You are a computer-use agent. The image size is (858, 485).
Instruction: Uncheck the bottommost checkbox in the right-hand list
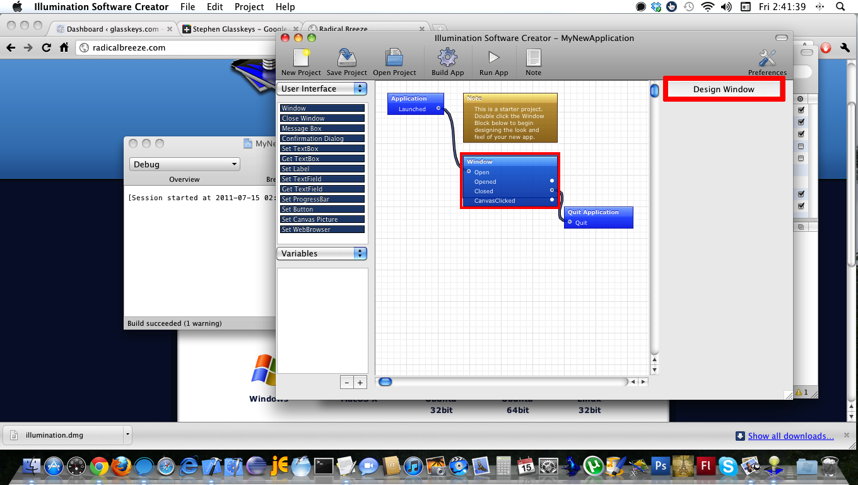tap(801, 206)
